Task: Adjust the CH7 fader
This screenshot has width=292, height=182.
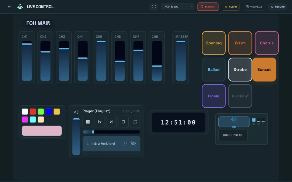Action: 138,61
